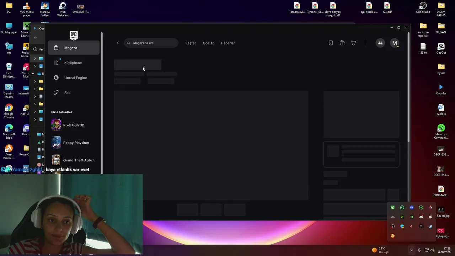Open the shopping cart
The image size is (455, 256).
pos(353,43)
